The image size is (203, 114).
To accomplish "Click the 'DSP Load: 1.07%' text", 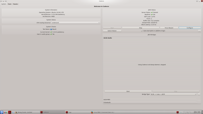I will (149, 17).
